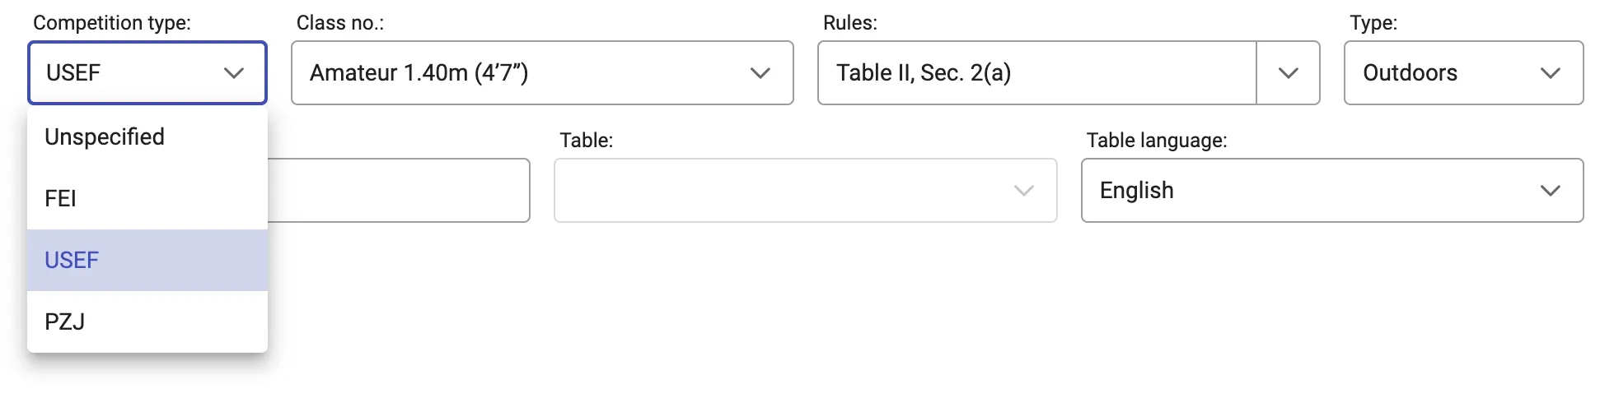Click the Rules field text Table II, Sec. 2(a)
The width and height of the screenshot is (1600, 393).
(x=923, y=73)
